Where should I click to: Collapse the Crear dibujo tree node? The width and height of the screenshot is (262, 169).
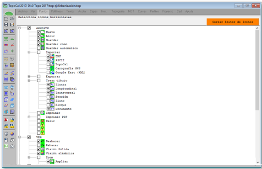coord(29,80)
